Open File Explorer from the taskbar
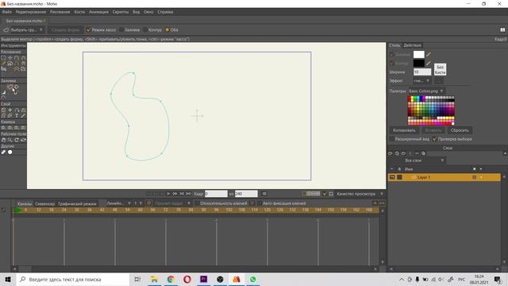508x286 pixels. pyautogui.click(x=154, y=279)
